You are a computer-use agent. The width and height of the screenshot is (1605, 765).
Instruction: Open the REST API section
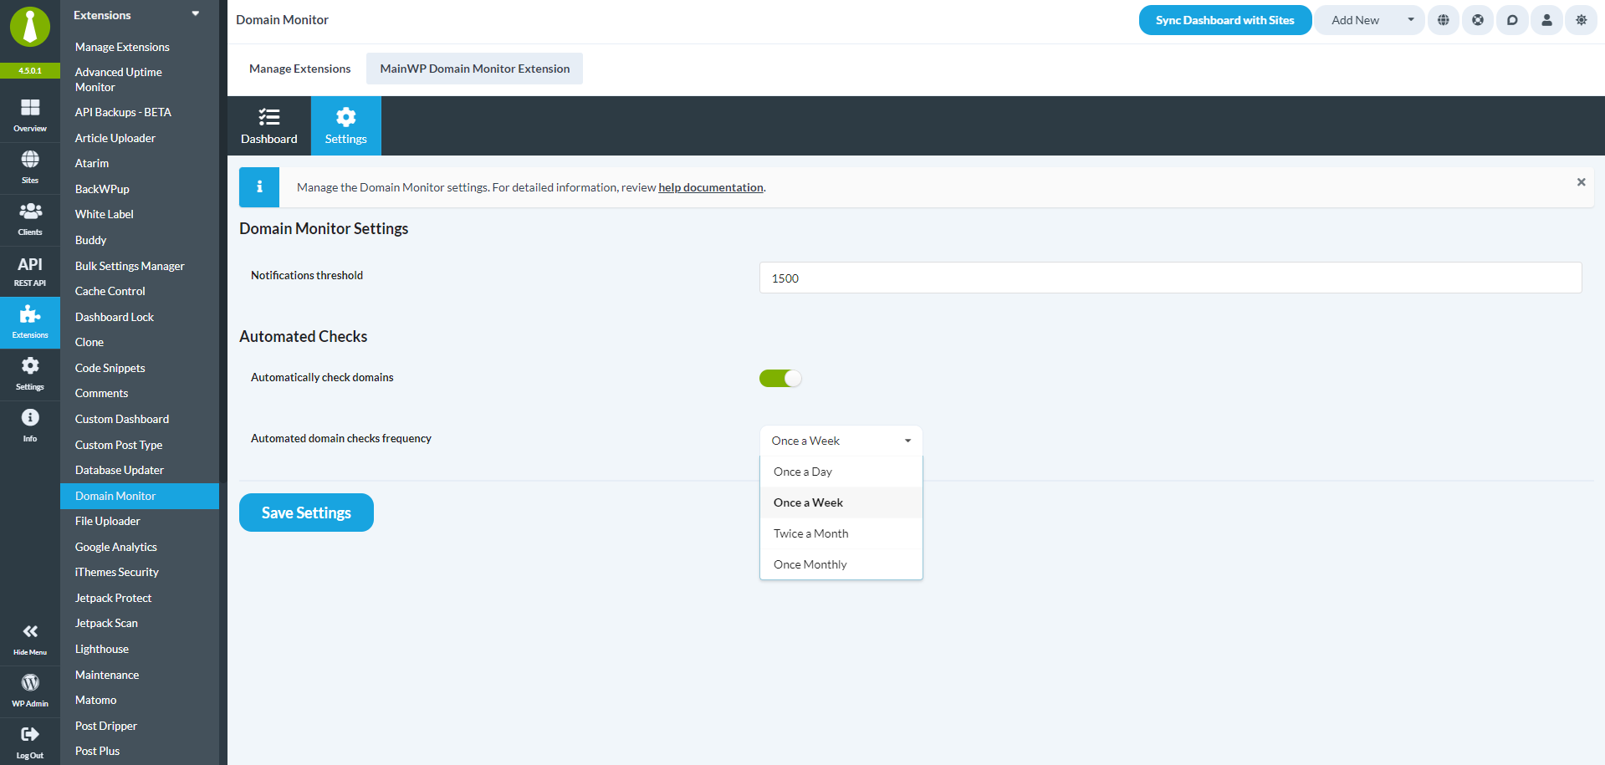pyautogui.click(x=30, y=271)
